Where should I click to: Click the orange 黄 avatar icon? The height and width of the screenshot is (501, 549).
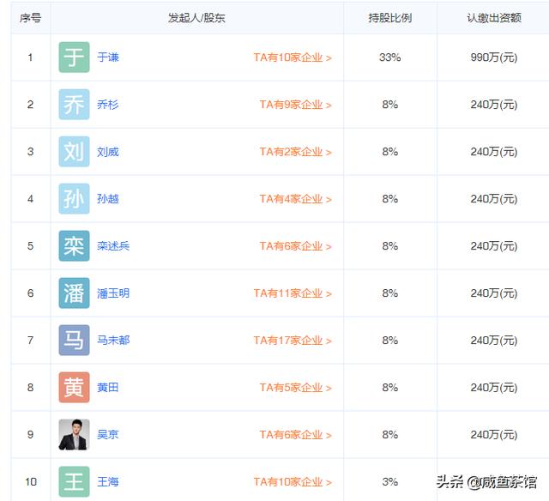click(x=74, y=387)
